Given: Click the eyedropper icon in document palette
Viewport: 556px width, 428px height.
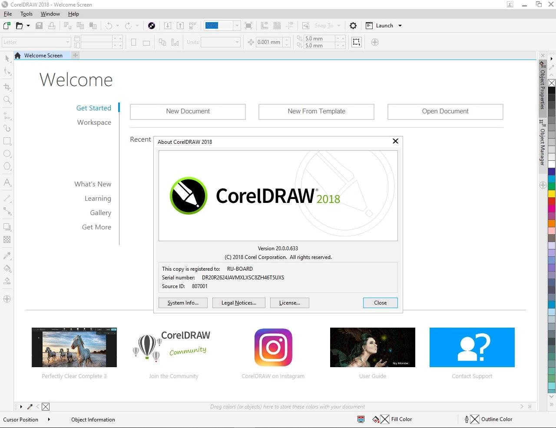Looking at the screenshot, I should click(30, 407).
